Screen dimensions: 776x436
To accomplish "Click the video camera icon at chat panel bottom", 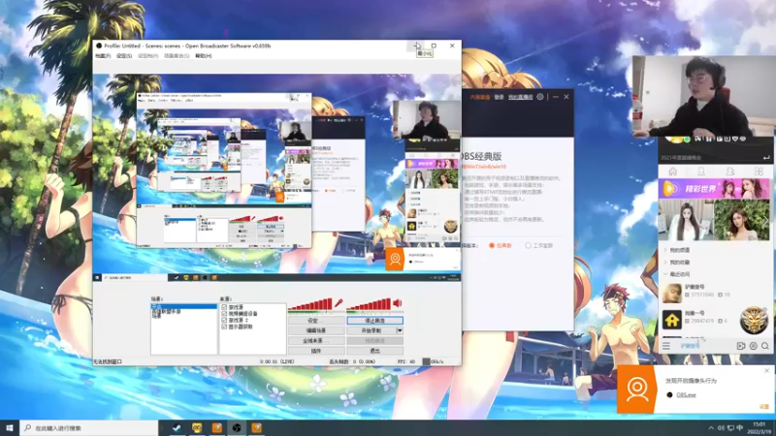I will 741,346.
